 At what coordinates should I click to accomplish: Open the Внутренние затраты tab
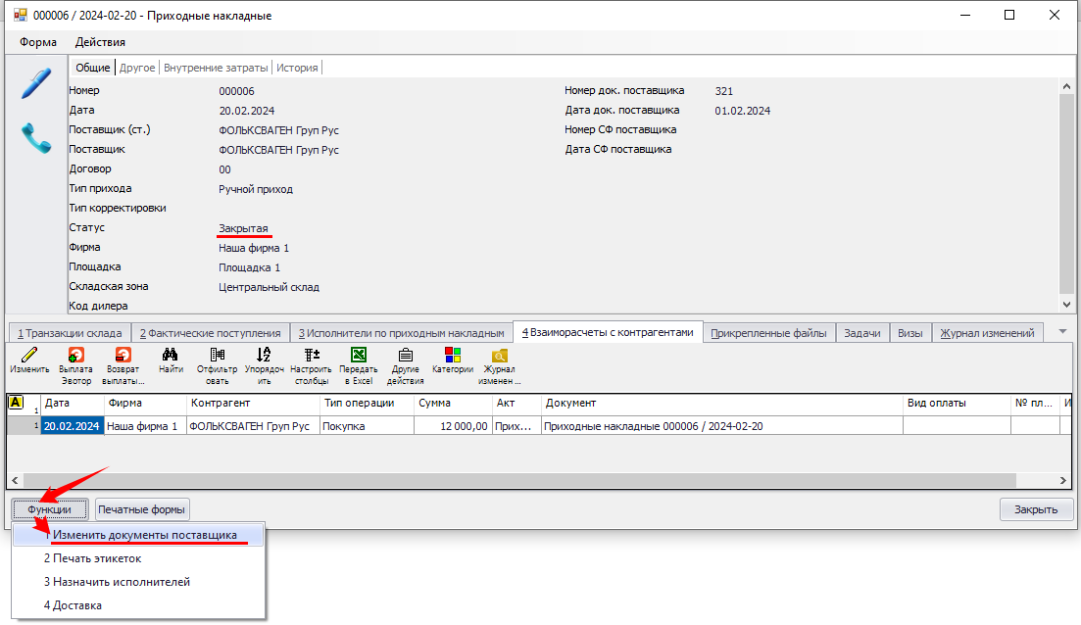(x=216, y=68)
